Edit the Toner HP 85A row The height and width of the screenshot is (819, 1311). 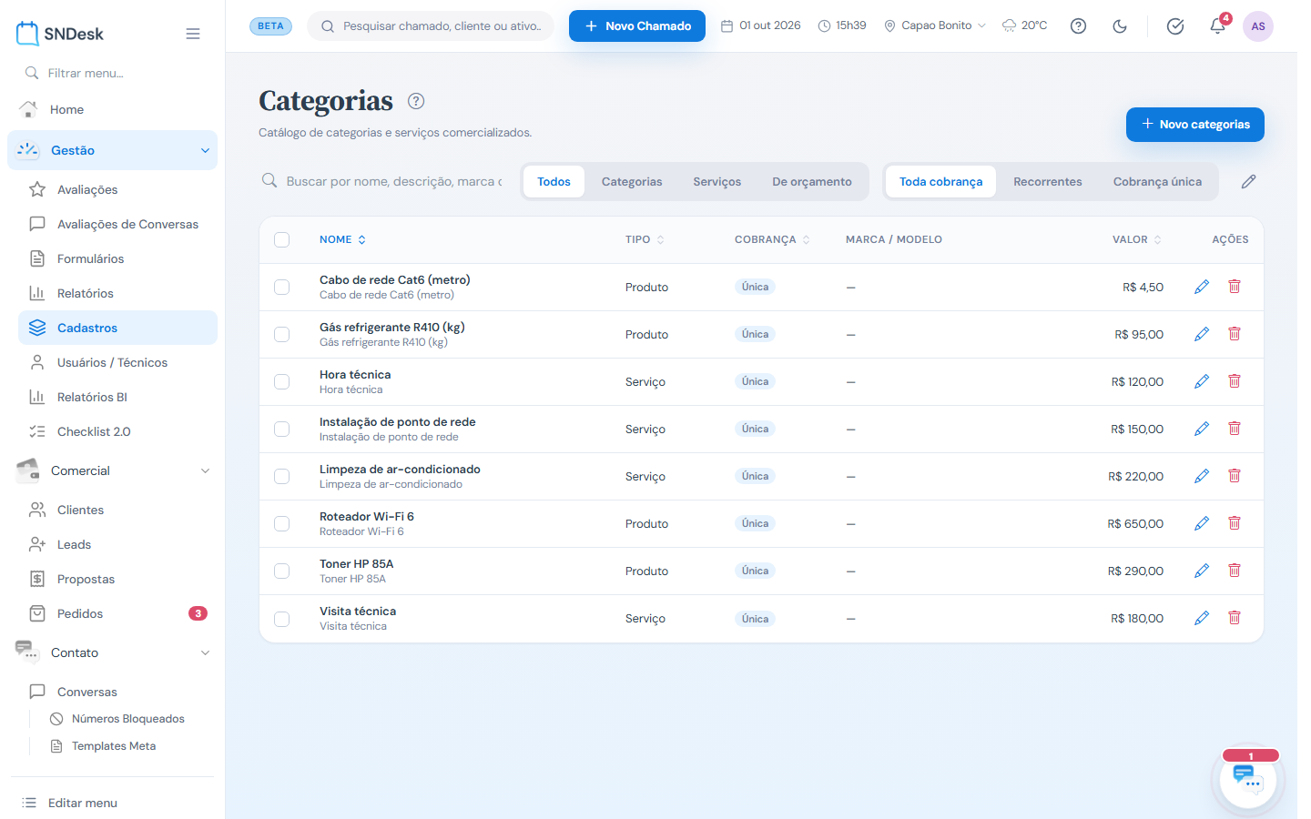coord(1202,571)
